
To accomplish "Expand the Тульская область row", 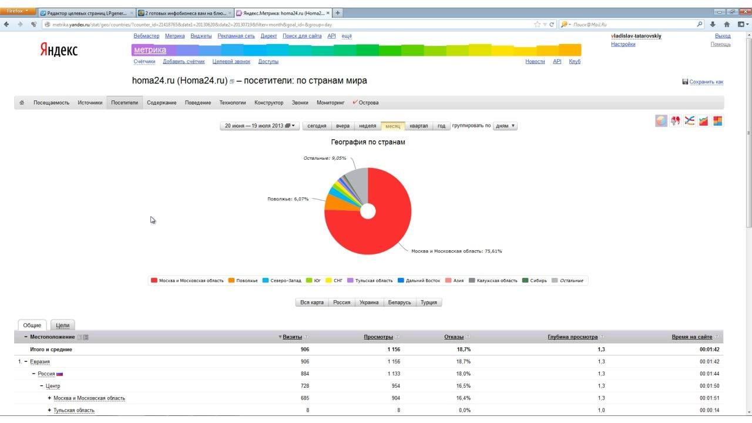I will [x=49, y=411].
